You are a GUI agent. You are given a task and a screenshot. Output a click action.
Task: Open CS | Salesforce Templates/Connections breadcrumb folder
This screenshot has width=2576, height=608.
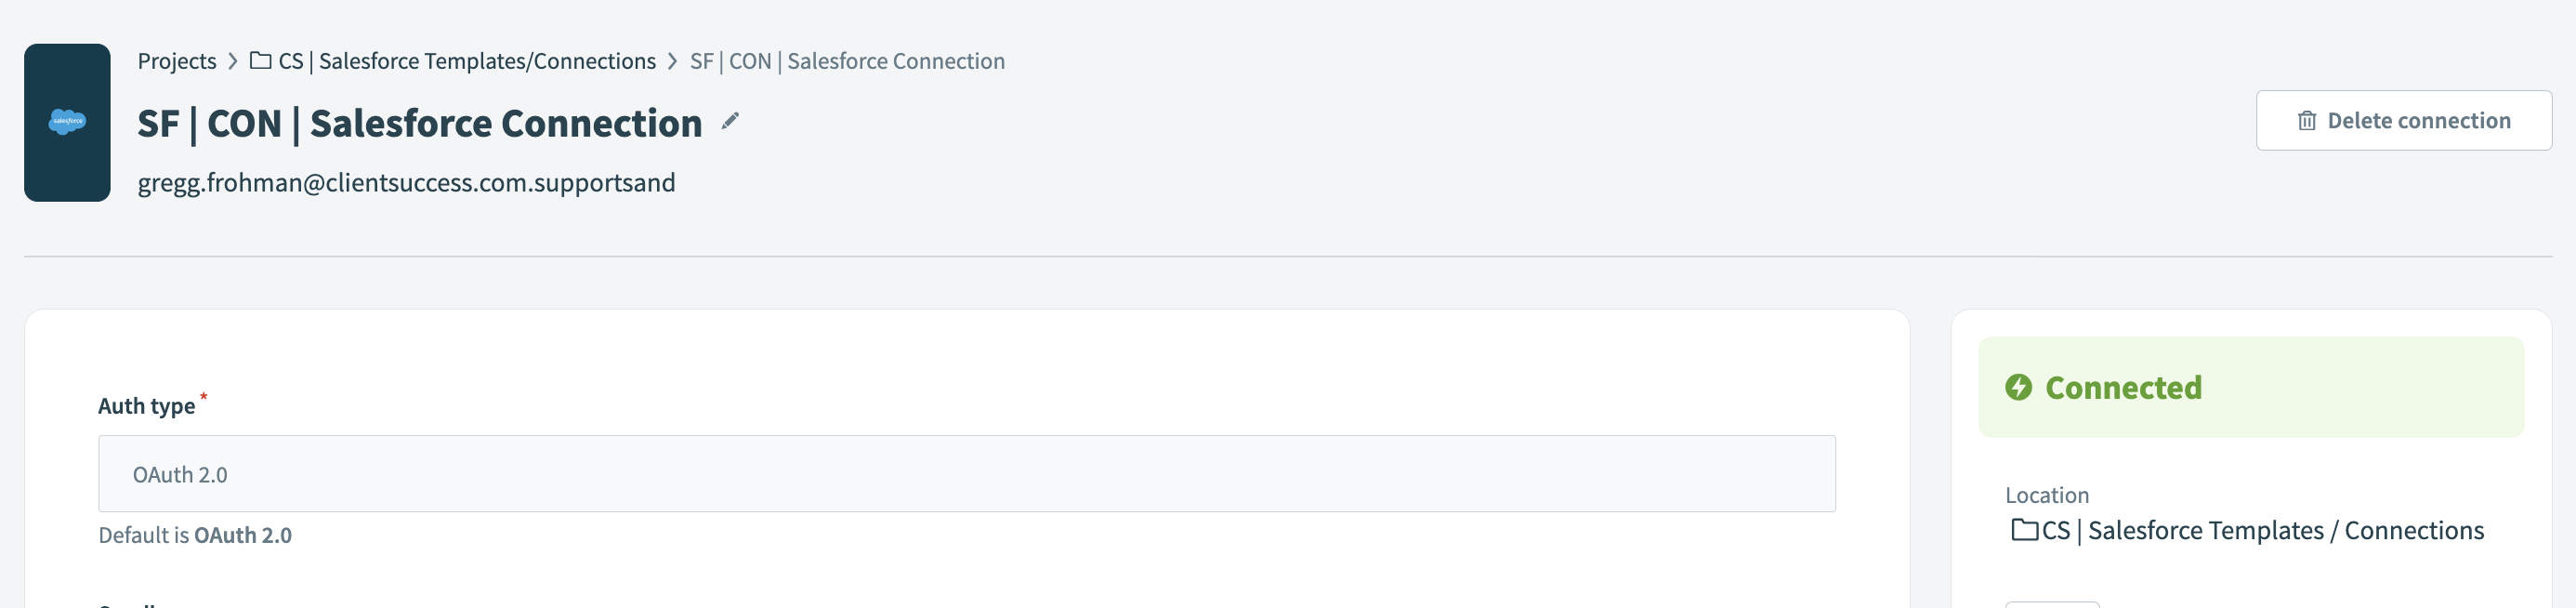(x=467, y=61)
